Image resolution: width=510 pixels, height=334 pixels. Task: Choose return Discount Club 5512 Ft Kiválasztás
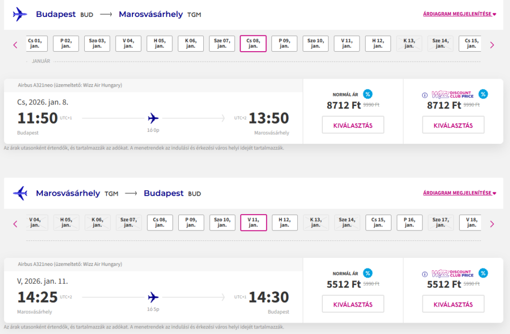[453, 304]
